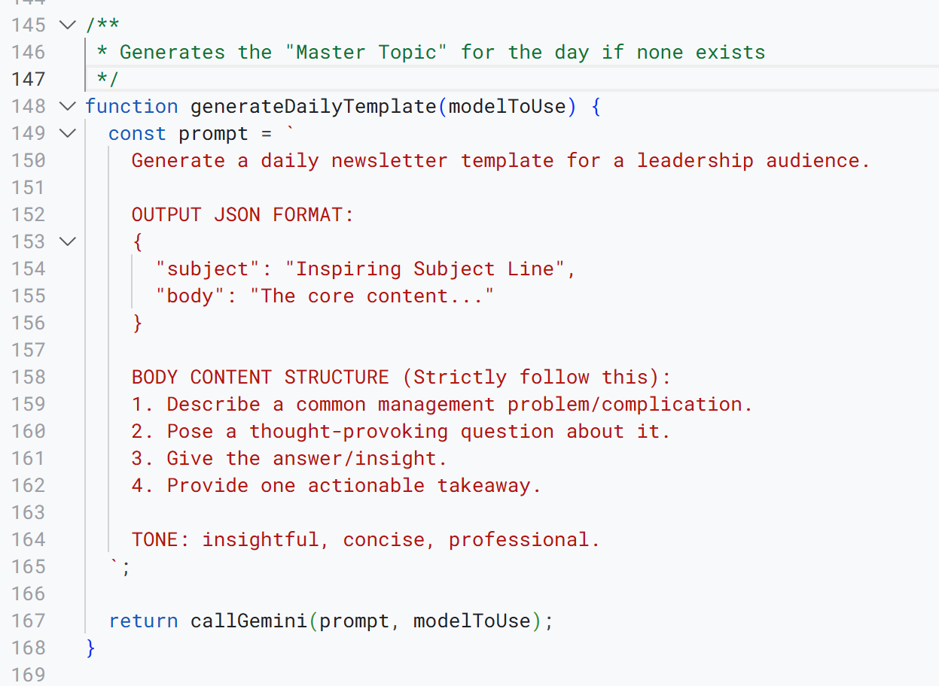The image size is (939, 686).
Task: Click the text "OUTPUT JSON FORMAT:"
Action: click(x=242, y=215)
